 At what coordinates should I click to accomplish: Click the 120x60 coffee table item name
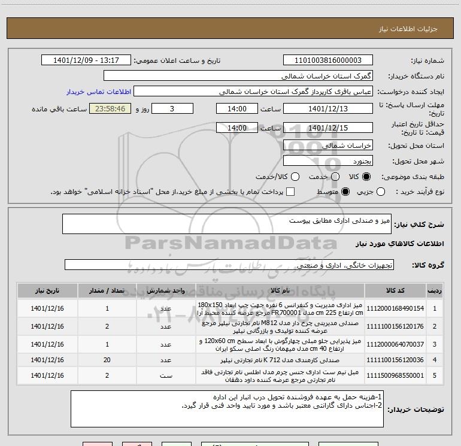tap(280, 345)
